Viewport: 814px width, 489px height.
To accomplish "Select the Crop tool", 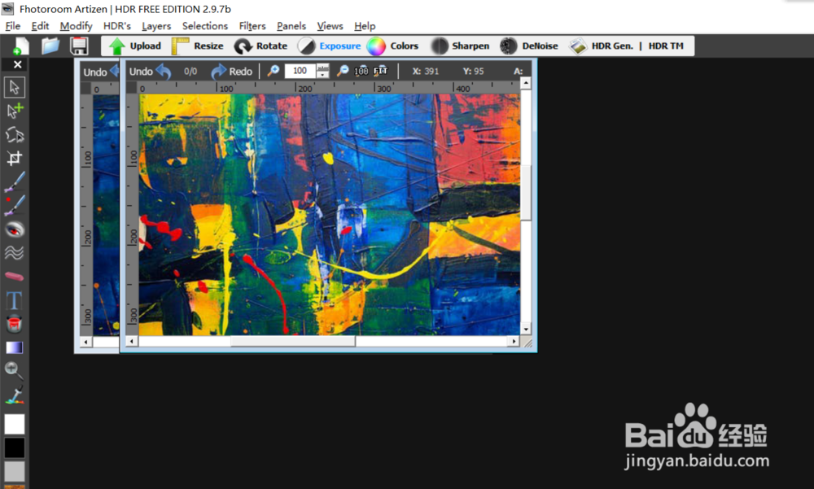I will [15, 158].
